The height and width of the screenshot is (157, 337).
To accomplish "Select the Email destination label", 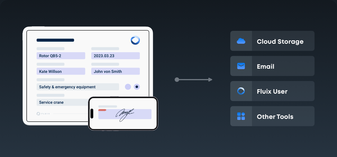I will click(x=265, y=66).
